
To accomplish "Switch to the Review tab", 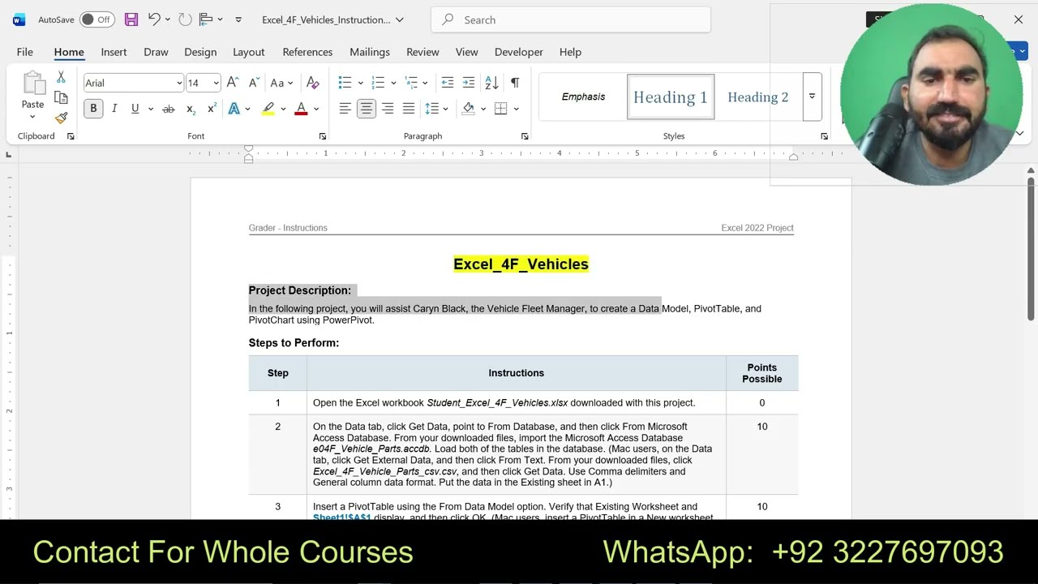I will pyautogui.click(x=422, y=52).
